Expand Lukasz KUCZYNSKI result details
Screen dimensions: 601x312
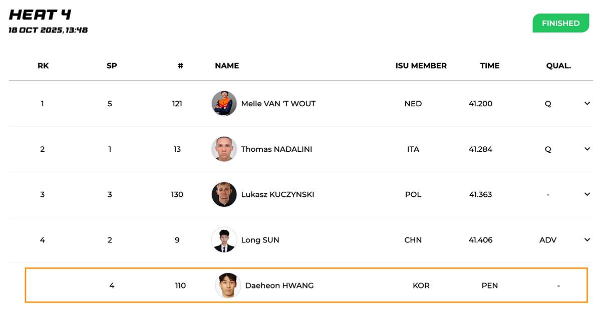587,194
